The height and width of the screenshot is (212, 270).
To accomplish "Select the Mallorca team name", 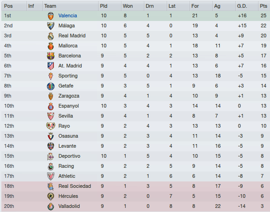I will [x=68, y=46].
